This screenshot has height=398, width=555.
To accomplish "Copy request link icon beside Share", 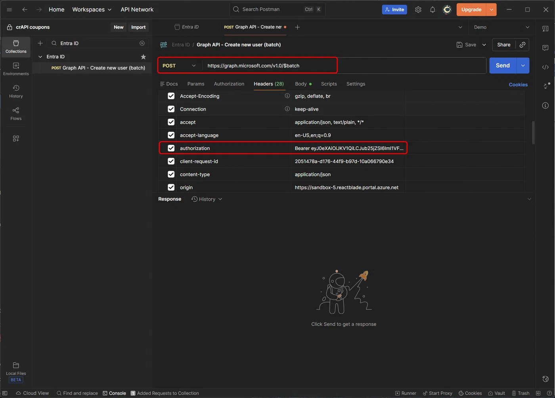I will pos(522,45).
